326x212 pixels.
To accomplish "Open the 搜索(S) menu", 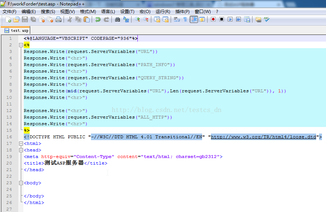I will pos(48,12).
